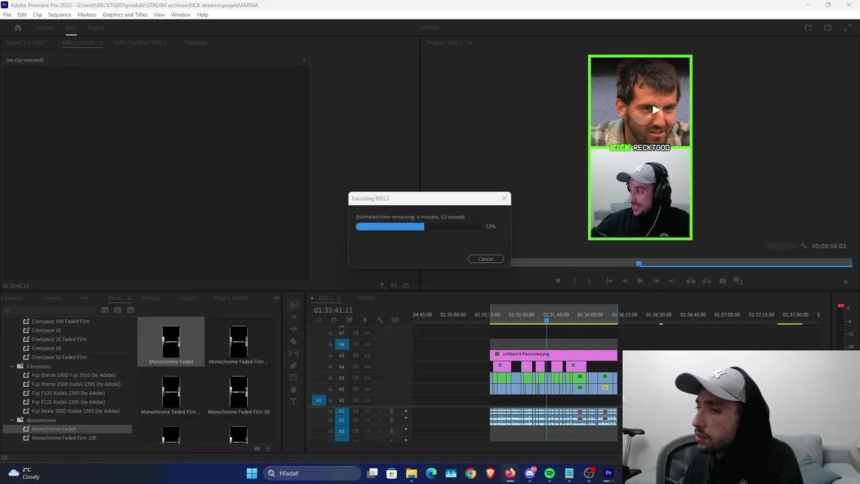Open the Import workspace tab
The width and height of the screenshot is (860, 484).
[45, 28]
